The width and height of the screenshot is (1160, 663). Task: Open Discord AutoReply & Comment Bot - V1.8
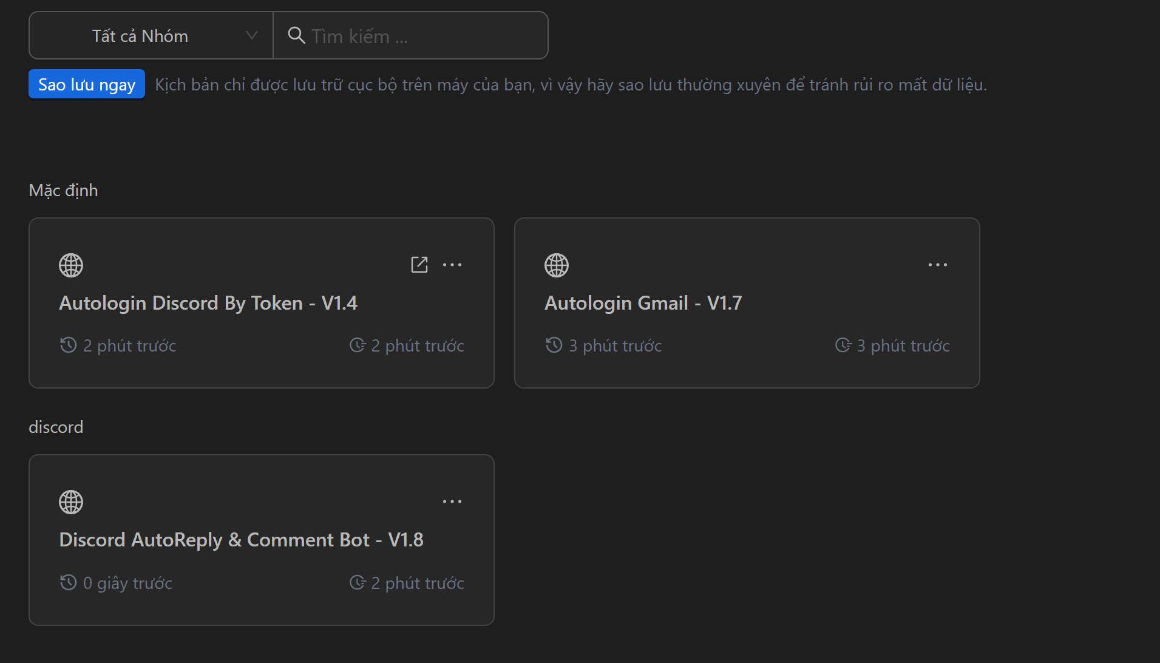(x=241, y=540)
